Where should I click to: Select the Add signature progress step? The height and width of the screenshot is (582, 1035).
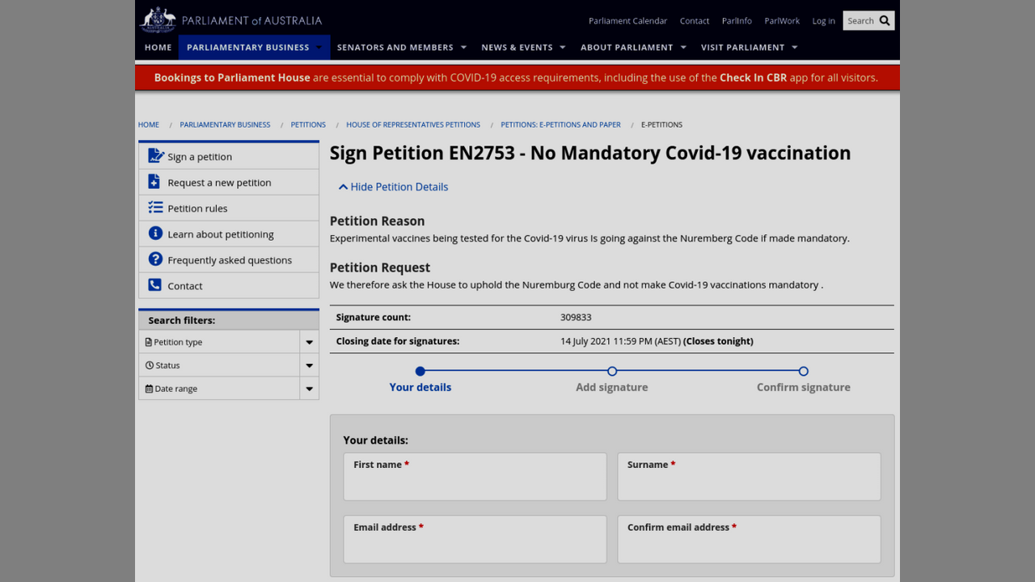tap(612, 372)
